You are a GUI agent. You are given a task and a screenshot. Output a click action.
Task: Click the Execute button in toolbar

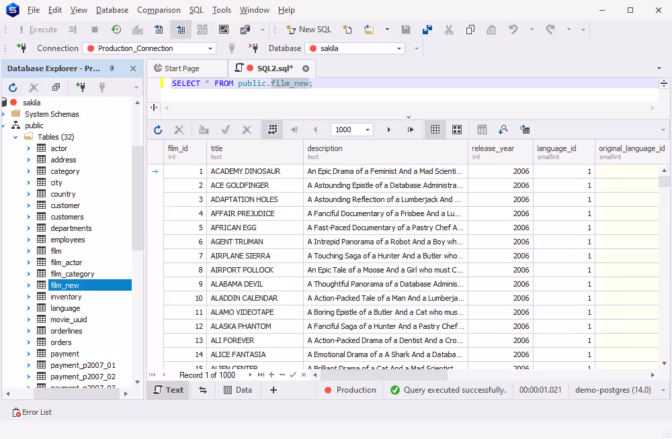pos(38,30)
